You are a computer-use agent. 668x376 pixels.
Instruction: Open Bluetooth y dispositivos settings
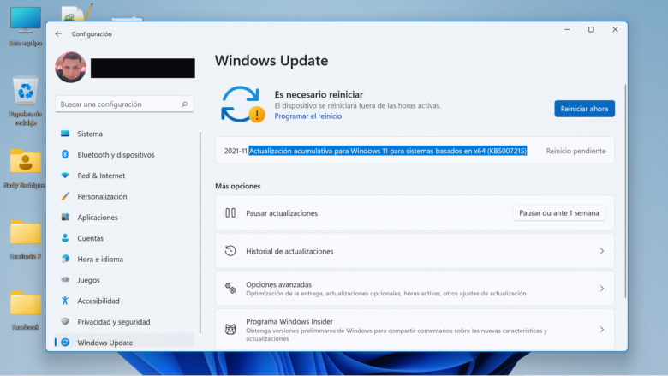coord(115,155)
